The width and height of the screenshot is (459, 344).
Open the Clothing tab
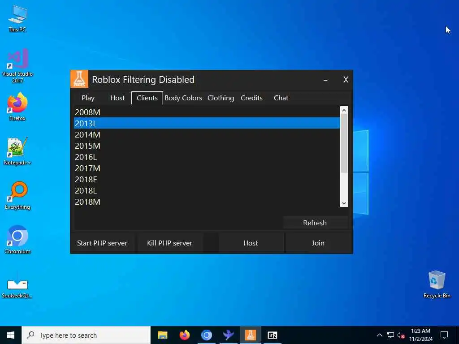[221, 98]
